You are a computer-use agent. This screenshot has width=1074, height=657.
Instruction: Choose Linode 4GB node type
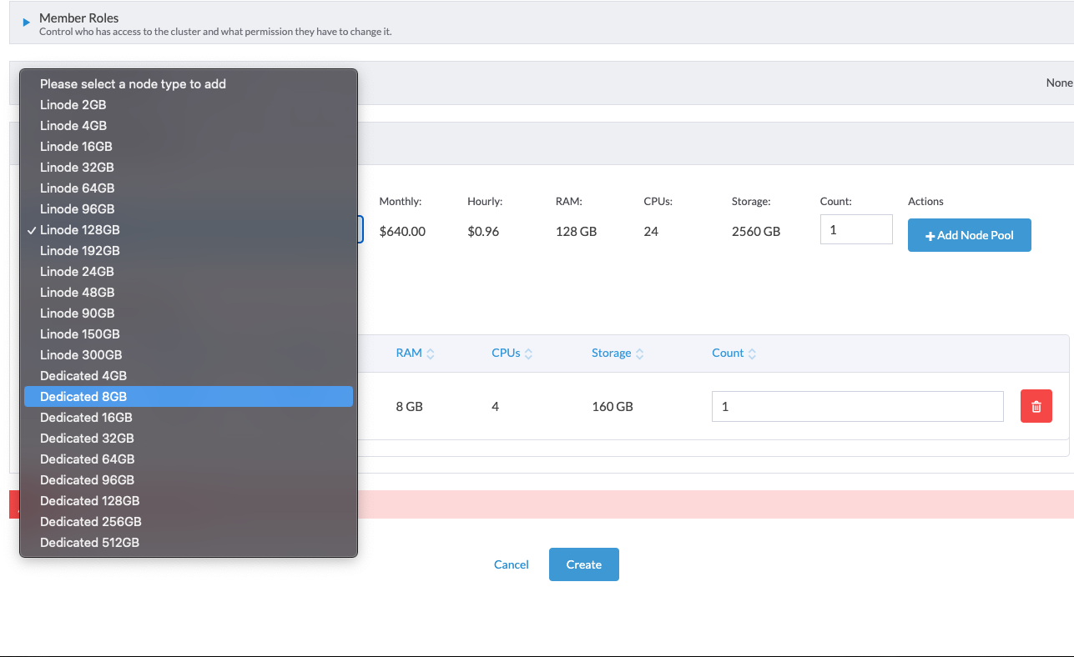[189, 125]
